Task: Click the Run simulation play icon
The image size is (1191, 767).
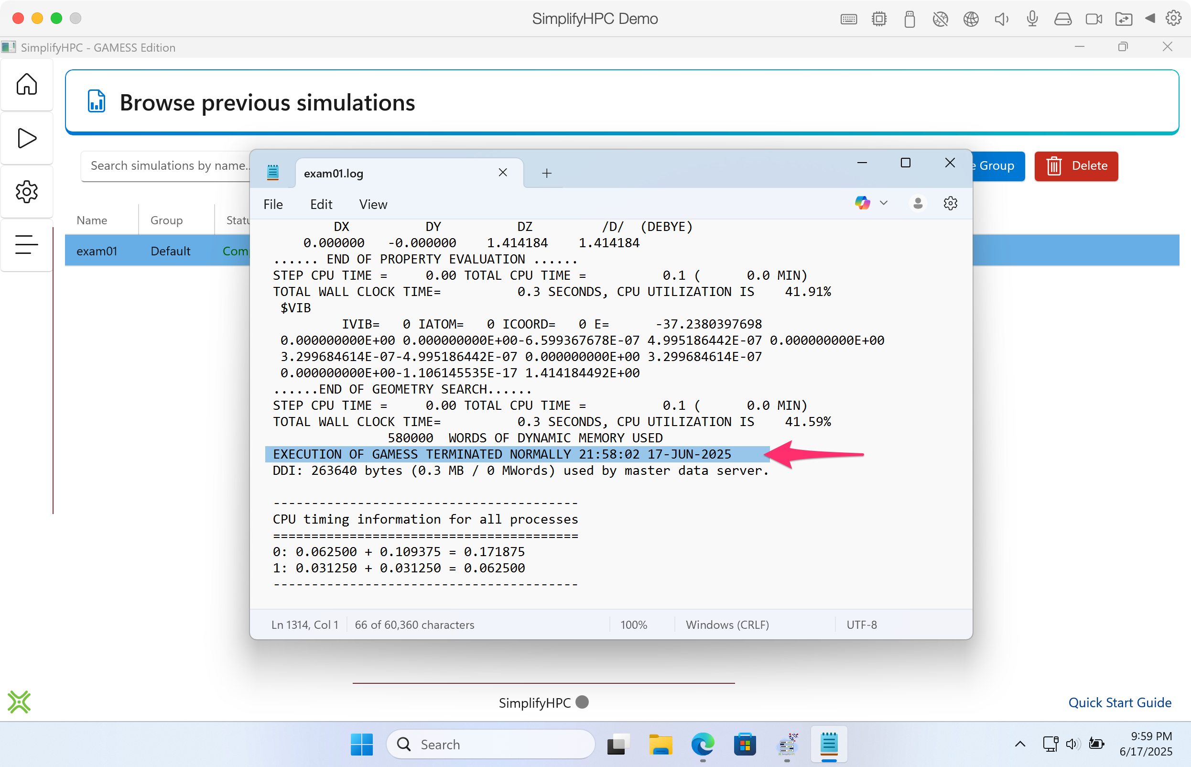Action: (x=26, y=138)
